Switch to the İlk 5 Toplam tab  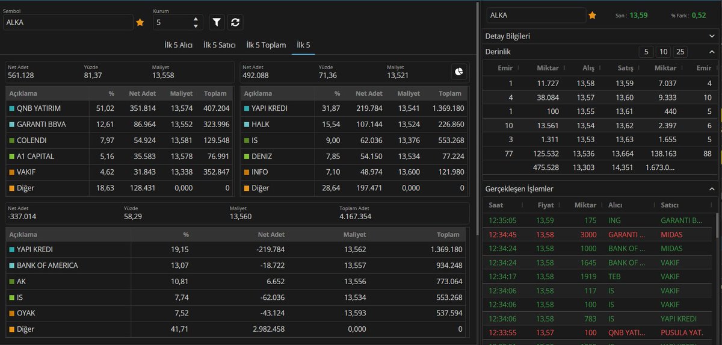point(266,45)
